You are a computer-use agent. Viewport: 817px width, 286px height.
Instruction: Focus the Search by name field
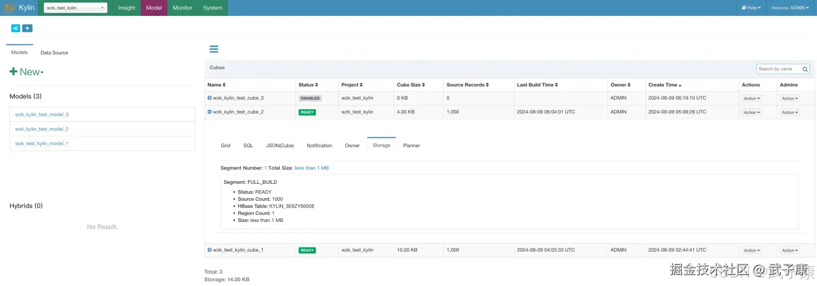point(778,69)
